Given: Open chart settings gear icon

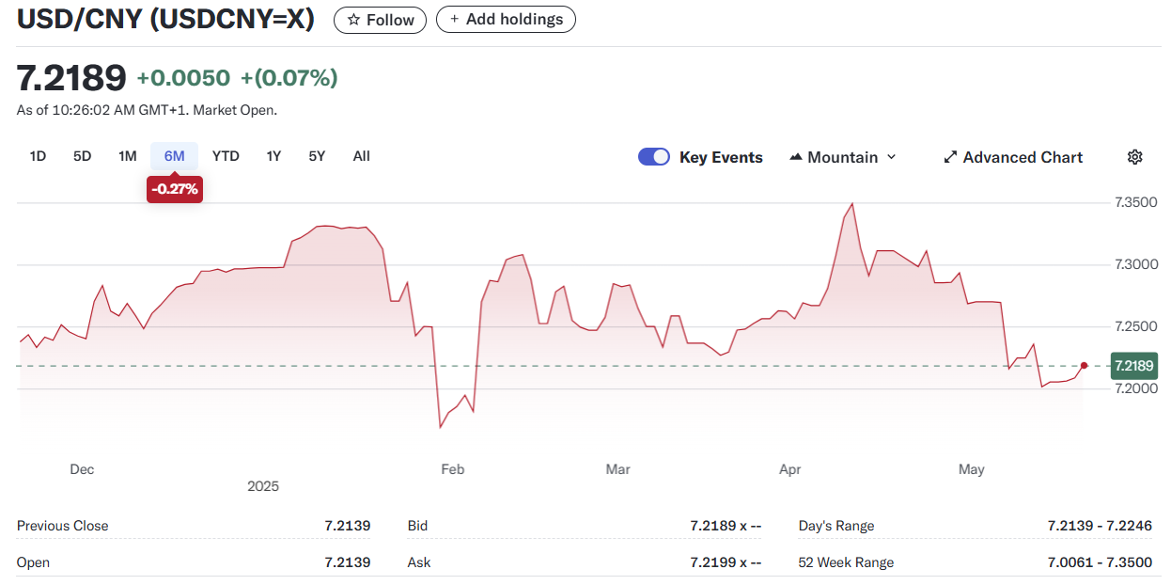Looking at the screenshot, I should [x=1134, y=157].
